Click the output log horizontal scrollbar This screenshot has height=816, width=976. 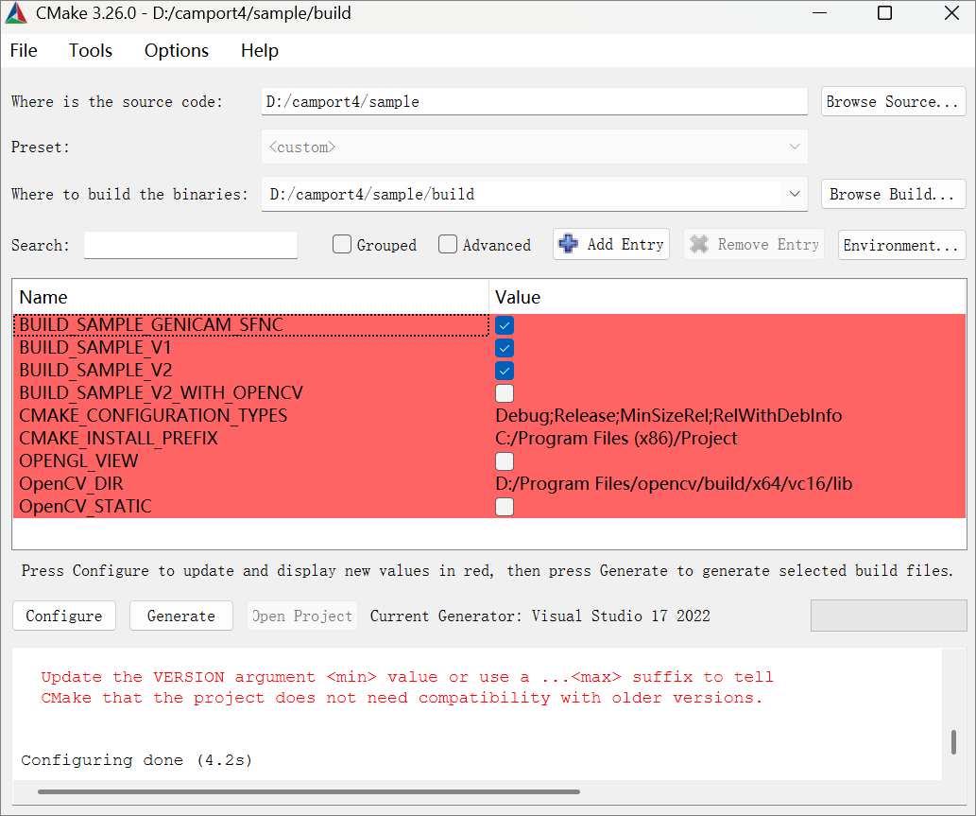click(x=309, y=791)
